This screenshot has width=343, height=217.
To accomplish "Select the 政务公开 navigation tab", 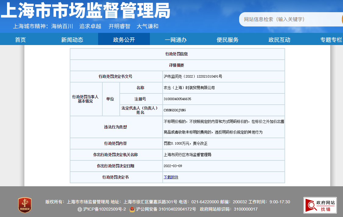I will [x=124, y=39].
